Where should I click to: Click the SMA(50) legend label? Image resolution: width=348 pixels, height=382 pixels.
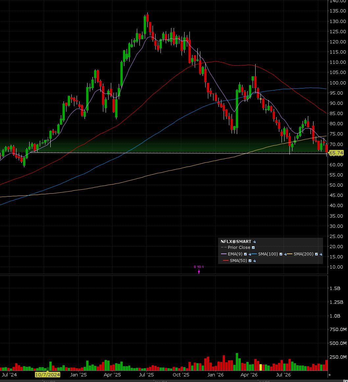coord(238,261)
